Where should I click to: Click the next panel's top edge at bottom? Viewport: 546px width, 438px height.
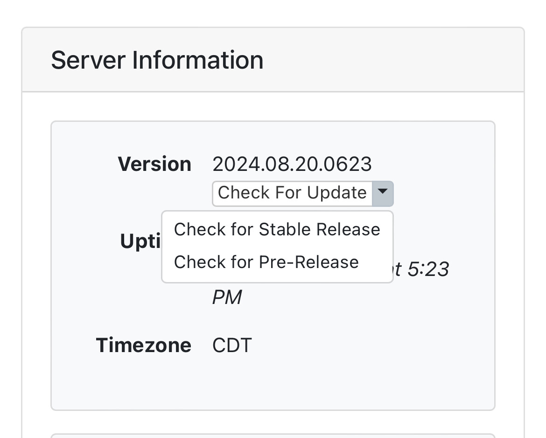(273, 435)
